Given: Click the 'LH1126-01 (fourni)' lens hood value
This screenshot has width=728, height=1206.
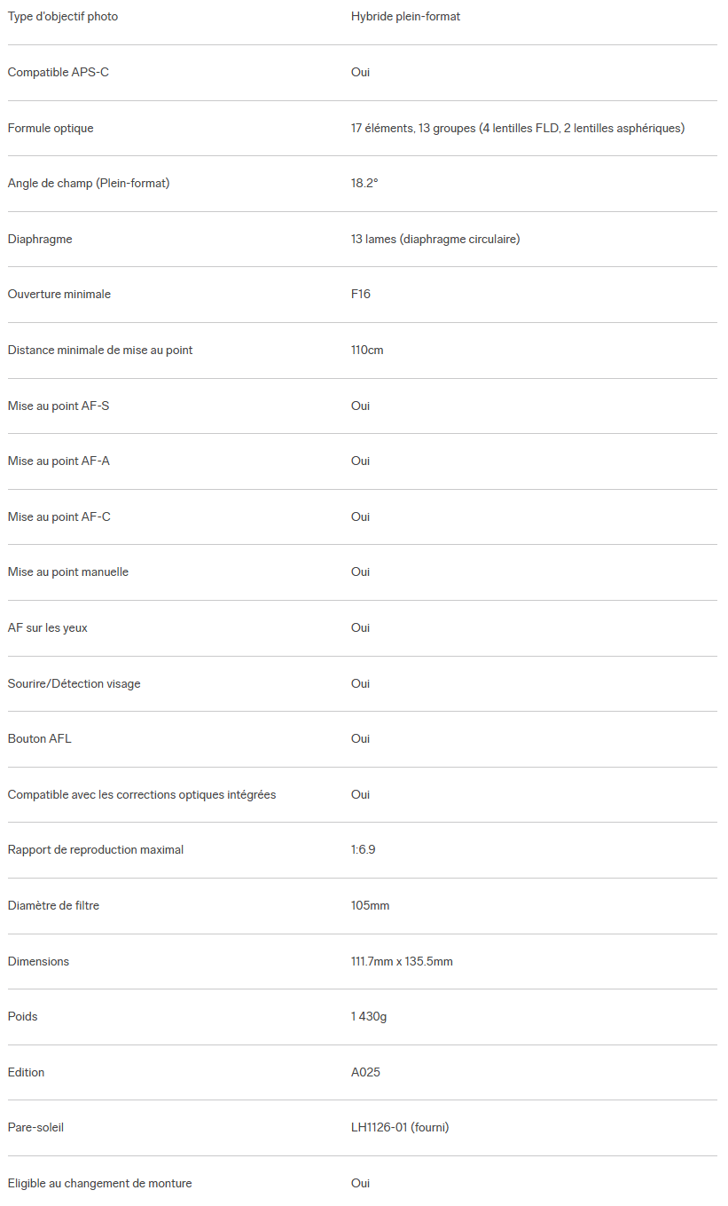Looking at the screenshot, I should point(400,1127).
